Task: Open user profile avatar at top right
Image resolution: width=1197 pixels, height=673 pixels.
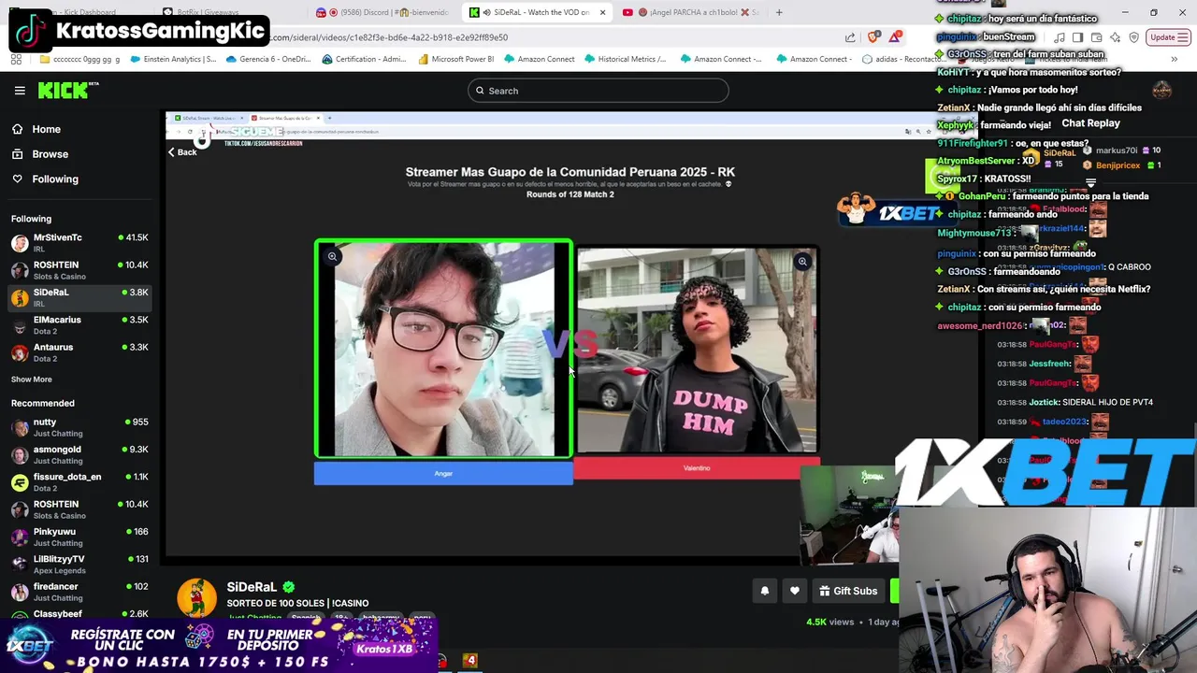Action: coord(1161,90)
